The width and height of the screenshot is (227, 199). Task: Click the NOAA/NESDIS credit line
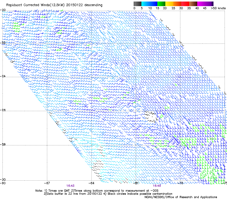[181, 197]
